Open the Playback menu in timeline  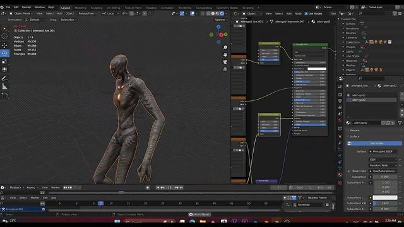[16, 188]
